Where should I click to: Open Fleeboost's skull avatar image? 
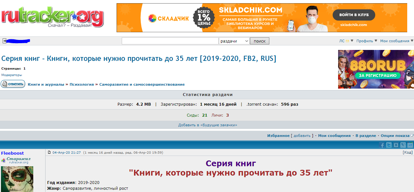coord(17,179)
